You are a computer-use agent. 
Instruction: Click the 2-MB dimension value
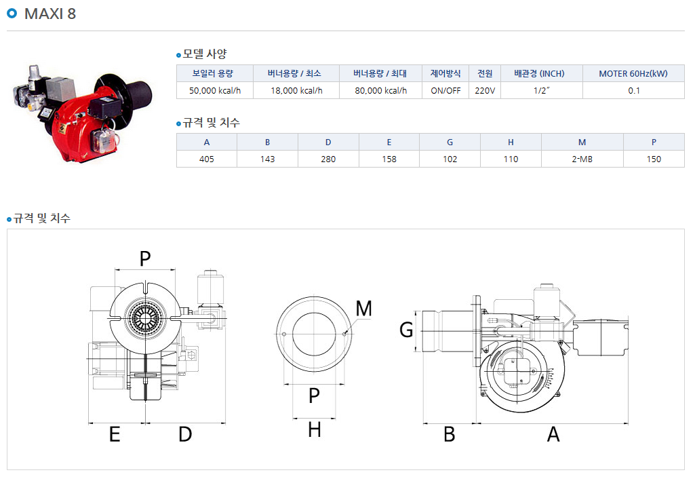(582, 159)
